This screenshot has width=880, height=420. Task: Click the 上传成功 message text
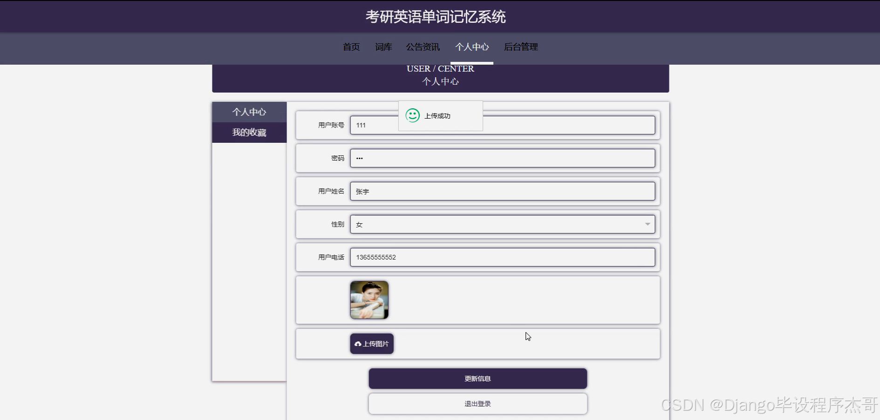tap(437, 116)
